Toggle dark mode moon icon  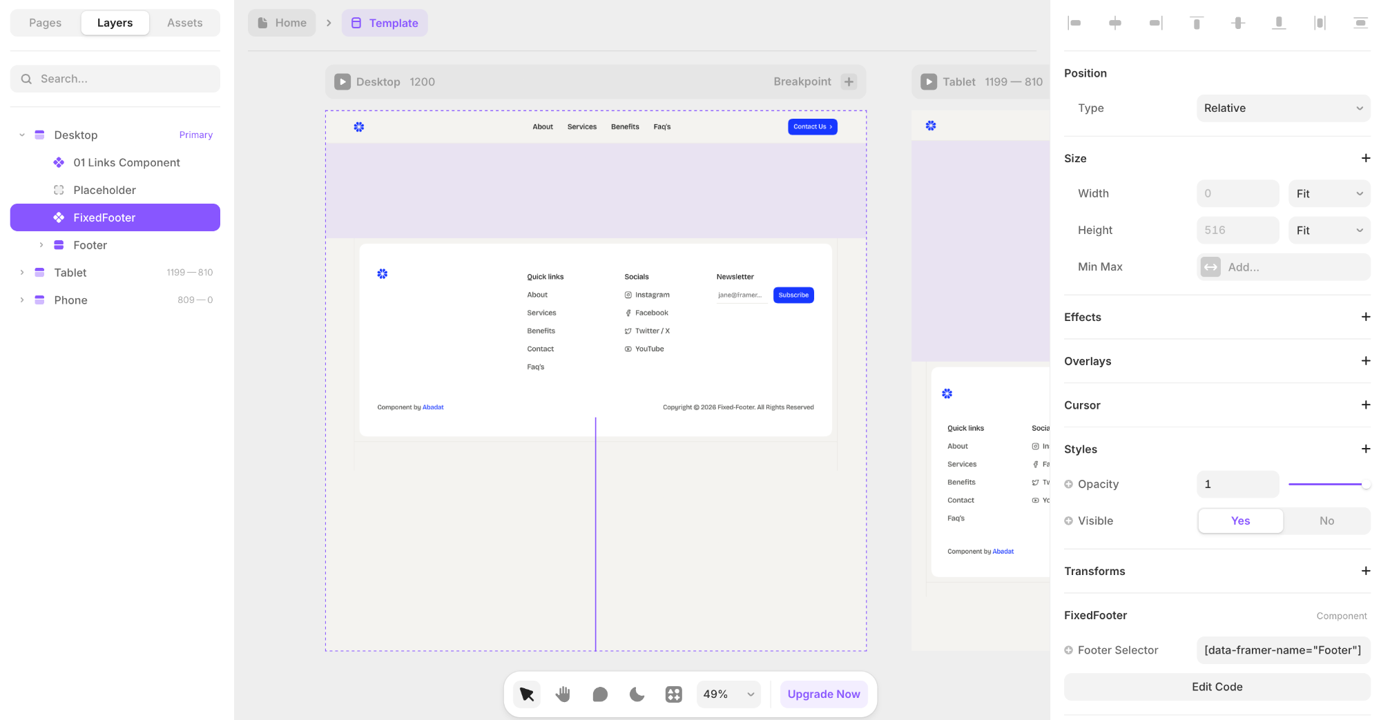(x=637, y=694)
